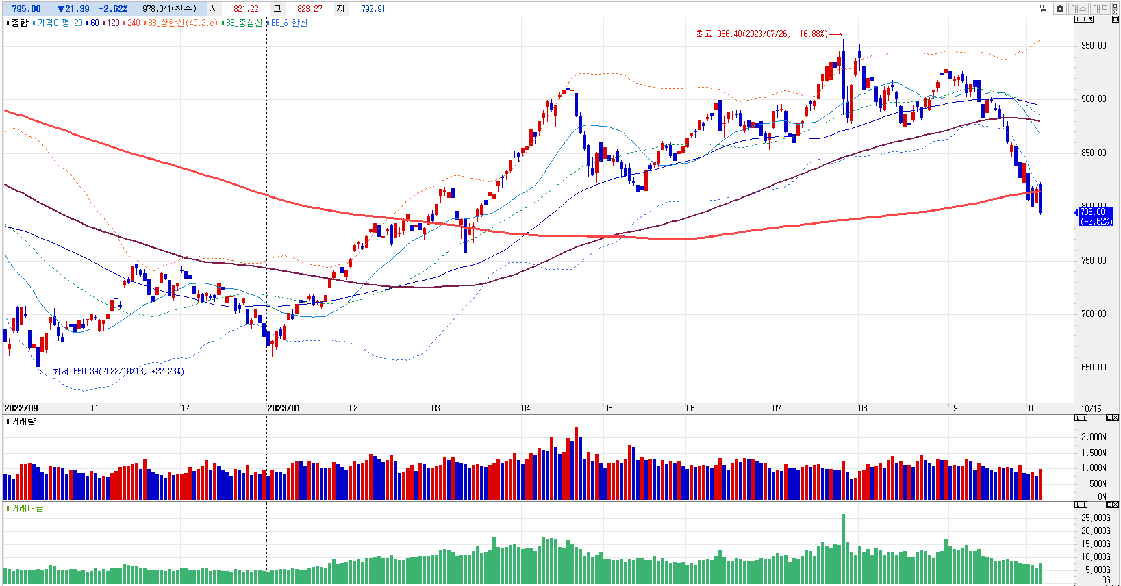Maximize the main price chart pane
Screen dimensions: 1121x586
tap(1115, 19)
